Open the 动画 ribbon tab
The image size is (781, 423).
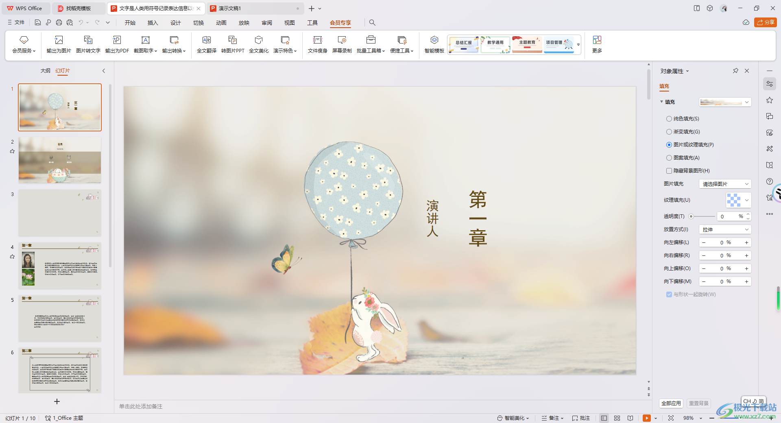click(x=221, y=23)
